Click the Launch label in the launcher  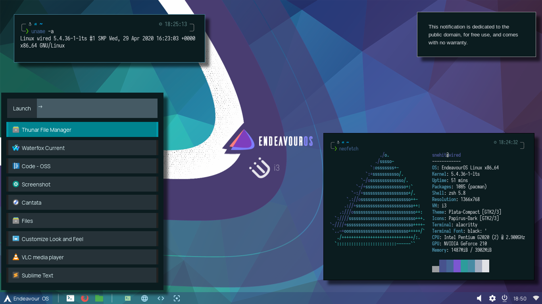[x=22, y=108]
